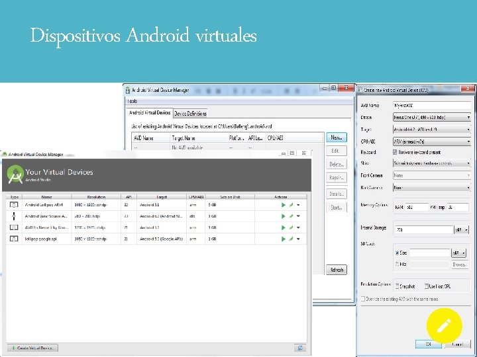Click the Internal Storage value field
The image size is (477, 357).
click(424, 230)
